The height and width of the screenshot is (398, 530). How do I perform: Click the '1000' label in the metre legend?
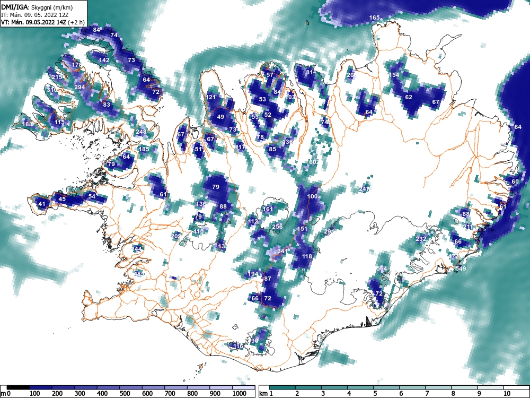pos(239,393)
